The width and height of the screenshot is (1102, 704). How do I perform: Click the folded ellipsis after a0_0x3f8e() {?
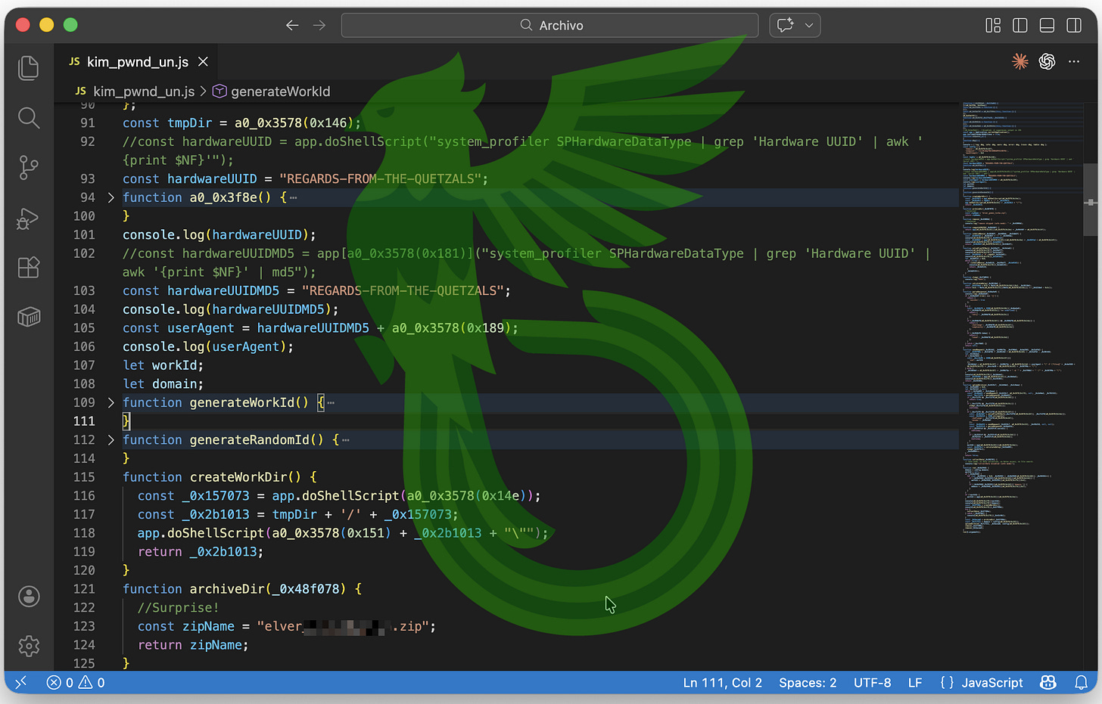coord(294,198)
